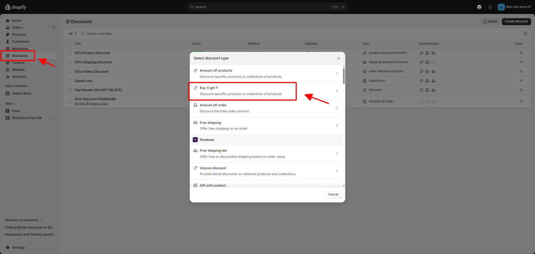Open the All views dropdown
535x254 pixels.
[x=73, y=34]
